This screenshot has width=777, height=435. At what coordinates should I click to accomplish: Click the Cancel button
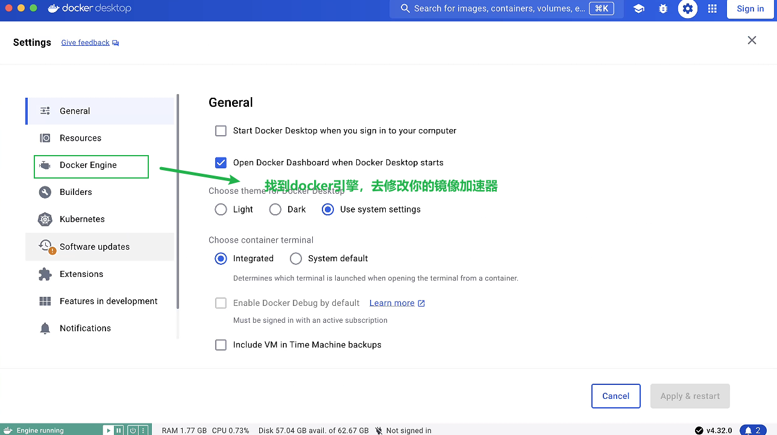(616, 396)
